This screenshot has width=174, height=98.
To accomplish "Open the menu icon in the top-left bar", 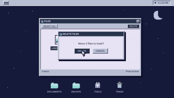I will [x=6, y=3].
